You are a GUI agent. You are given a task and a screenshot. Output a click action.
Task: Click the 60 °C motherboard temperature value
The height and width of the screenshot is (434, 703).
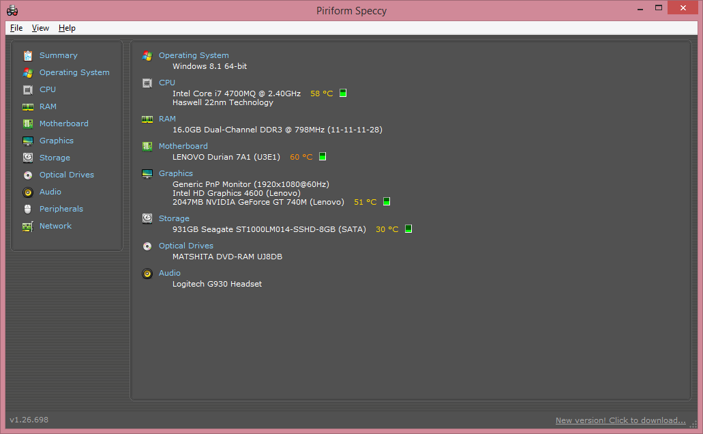301,157
